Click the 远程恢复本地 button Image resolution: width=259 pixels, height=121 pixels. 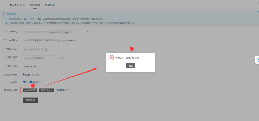pyautogui.click(x=46, y=90)
